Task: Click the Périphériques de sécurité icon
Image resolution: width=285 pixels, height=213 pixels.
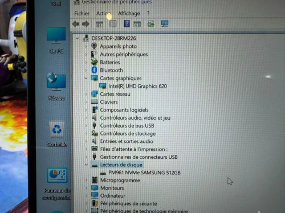Action: (x=95, y=203)
